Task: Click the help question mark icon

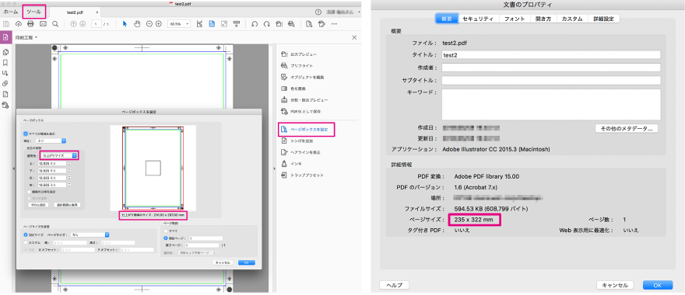Action: click(x=318, y=12)
